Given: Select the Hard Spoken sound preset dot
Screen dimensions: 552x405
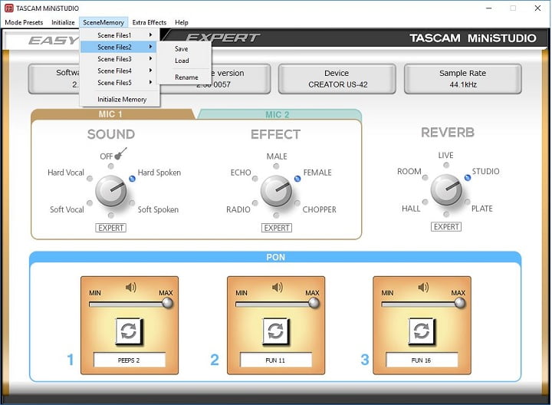Looking at the screenshot, I should [132, 179].
